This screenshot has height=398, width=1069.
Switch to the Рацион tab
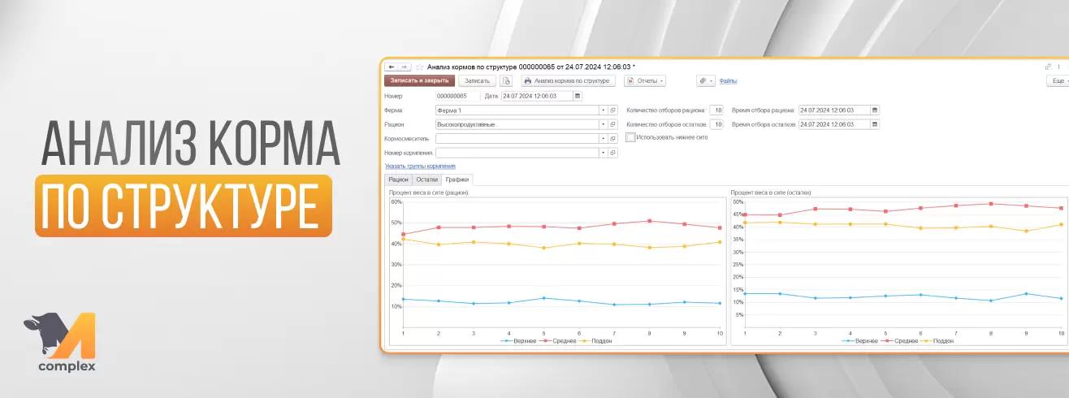398,180
